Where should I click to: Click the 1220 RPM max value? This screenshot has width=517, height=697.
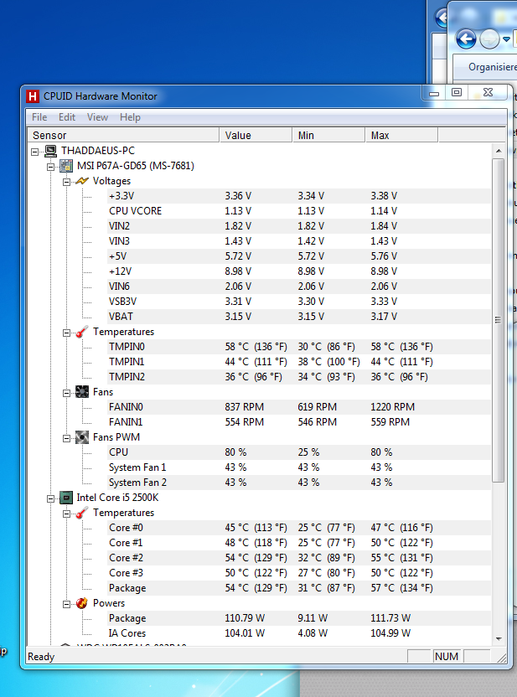tap(392, 407)
